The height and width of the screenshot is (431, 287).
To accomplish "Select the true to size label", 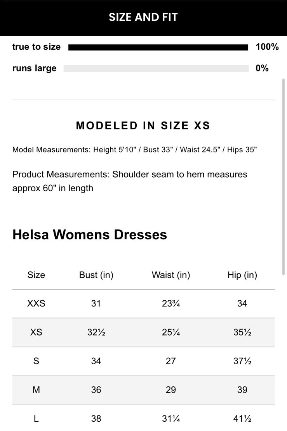I will coord(37,47).
